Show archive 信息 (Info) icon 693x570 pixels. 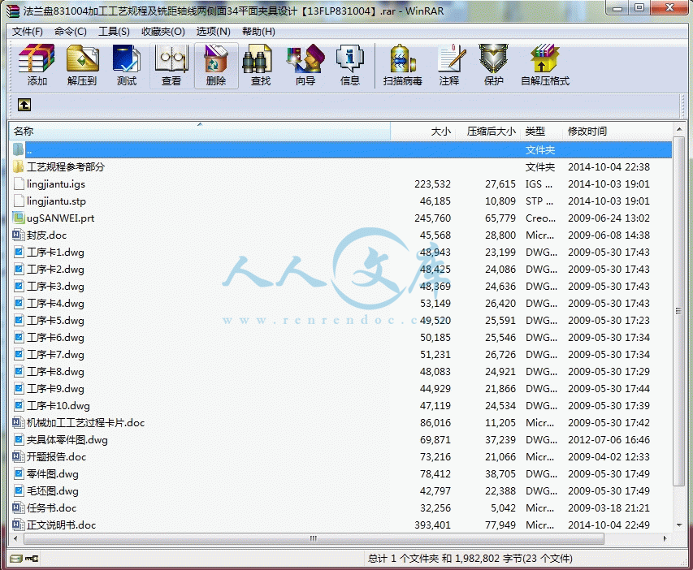coord(350,58)
